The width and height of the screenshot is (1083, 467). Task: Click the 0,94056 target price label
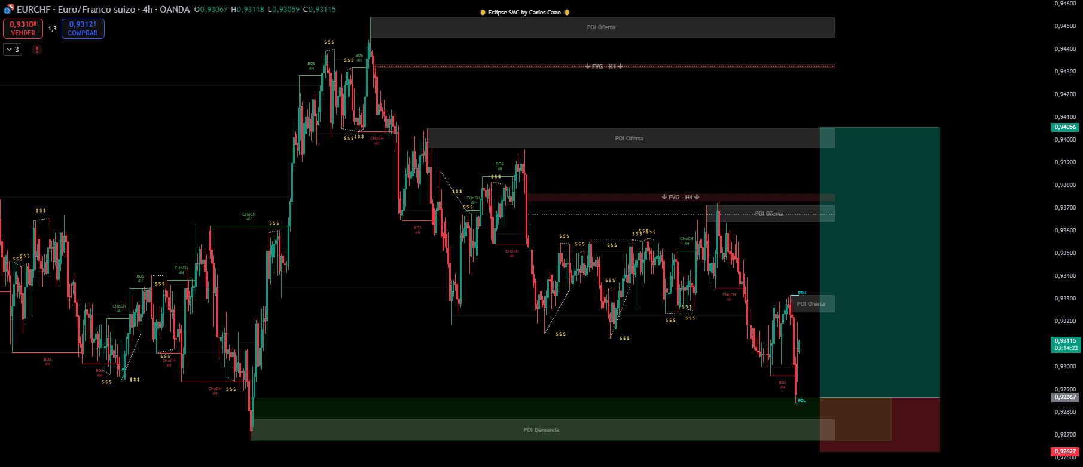[1064, 127]
